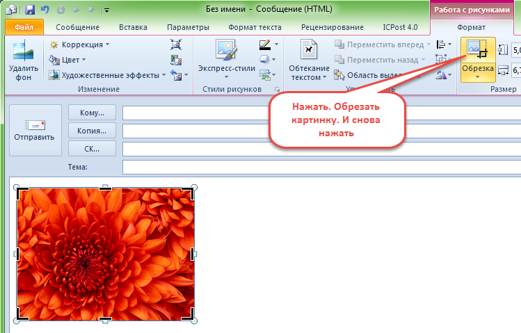The height and width of the screenshot is (333, 521).
Task: Click the Кому... button
Action: (92, 113)
